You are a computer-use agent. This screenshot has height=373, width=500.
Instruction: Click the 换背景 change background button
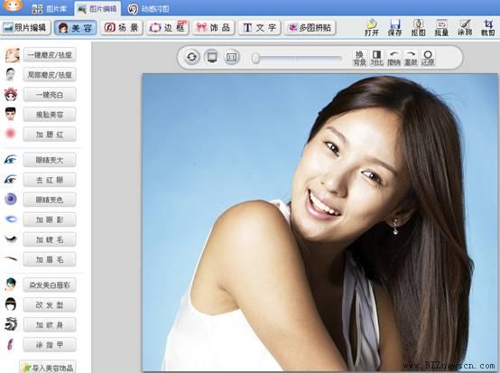pyautogui.click(x=360, y=58)
